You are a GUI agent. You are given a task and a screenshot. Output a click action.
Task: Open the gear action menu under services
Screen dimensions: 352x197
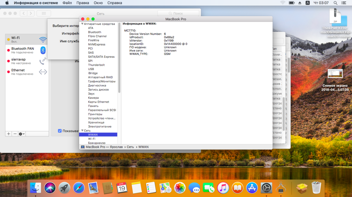(x=21, y=134)
